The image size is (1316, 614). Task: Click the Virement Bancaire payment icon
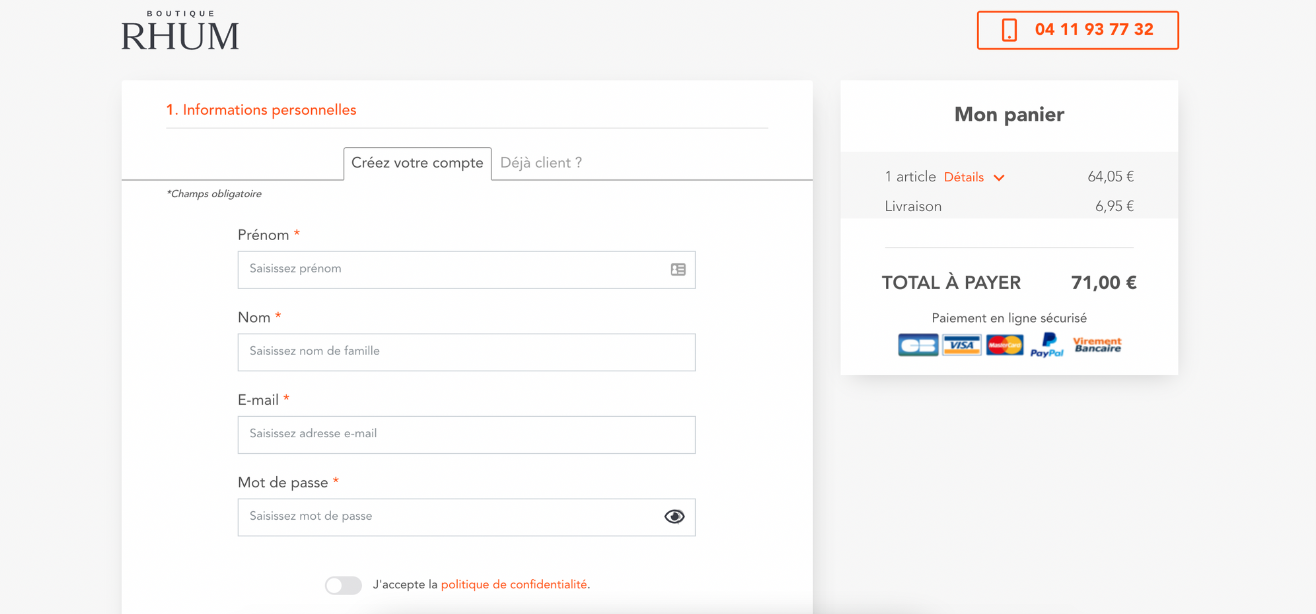point(1097,345)
